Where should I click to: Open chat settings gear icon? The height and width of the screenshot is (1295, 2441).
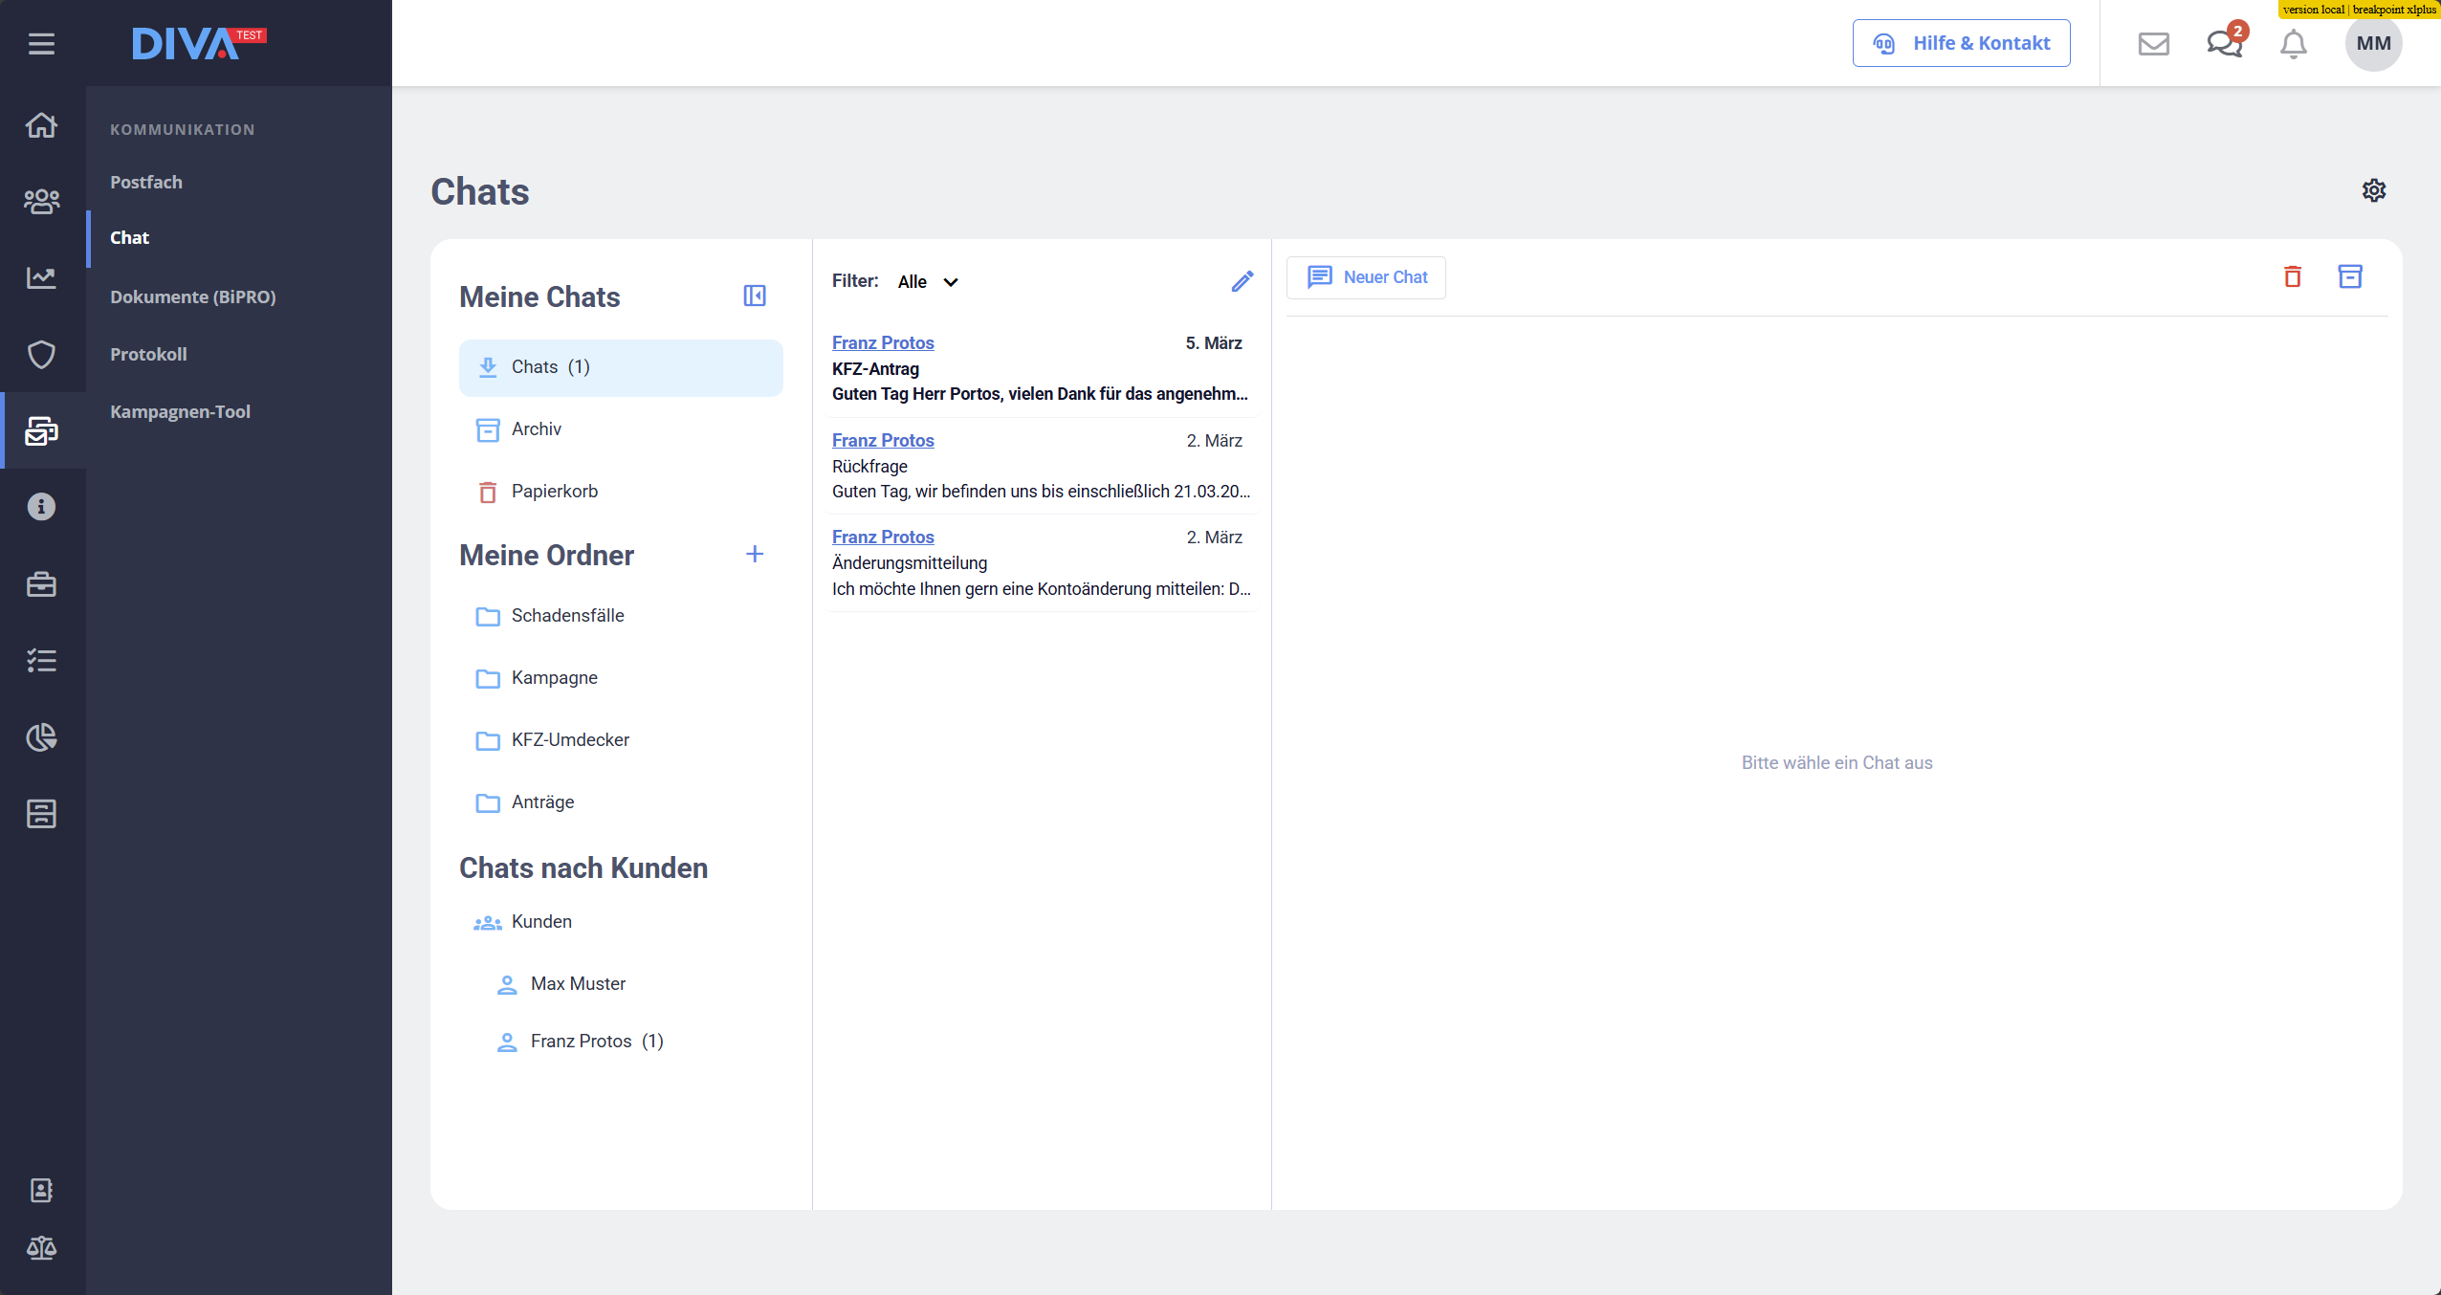click(x=2374, y=190)
